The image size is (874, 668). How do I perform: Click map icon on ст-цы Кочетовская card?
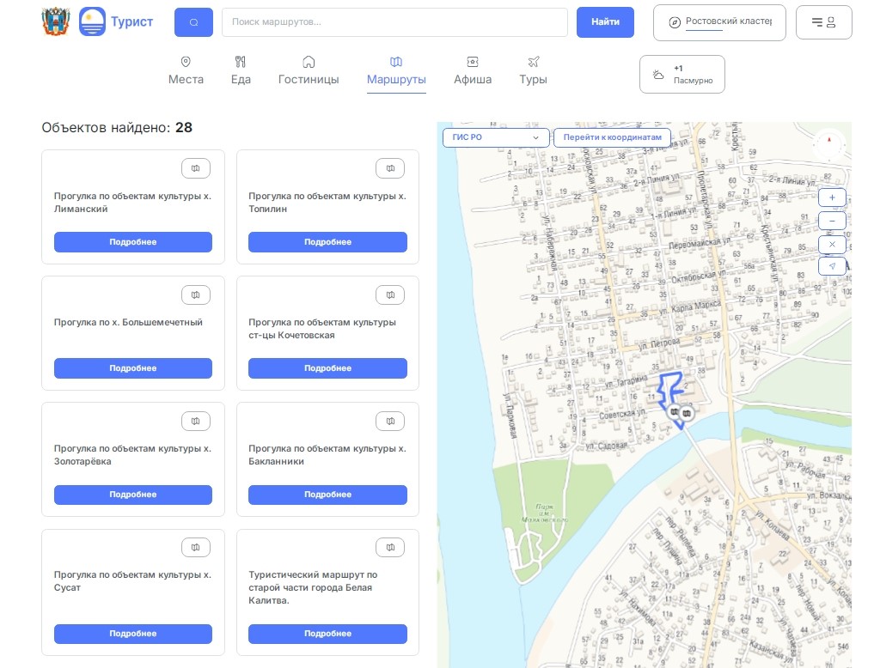pos(390,295)
